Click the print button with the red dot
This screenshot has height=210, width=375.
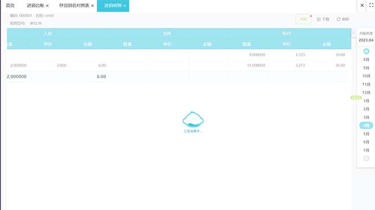pyautogui.click(x=303, y=20)
